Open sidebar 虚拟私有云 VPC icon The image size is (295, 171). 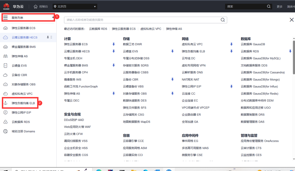tap(5, 94)
